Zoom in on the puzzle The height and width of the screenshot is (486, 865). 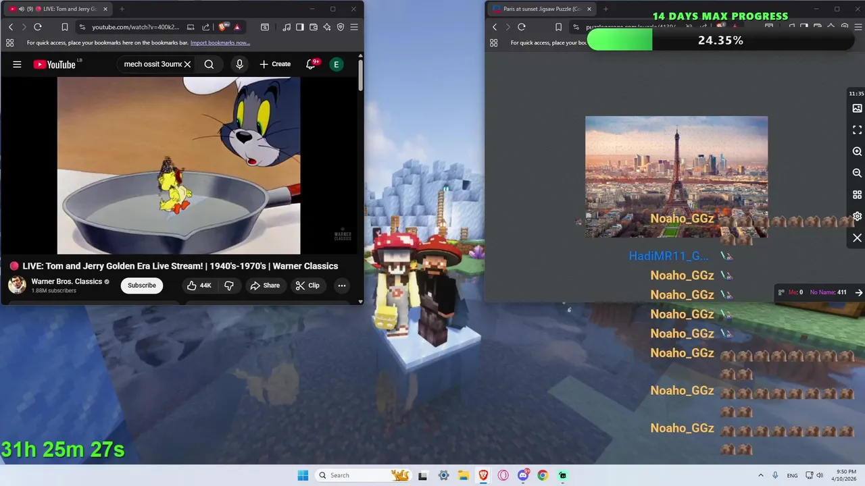pos(857,151)
